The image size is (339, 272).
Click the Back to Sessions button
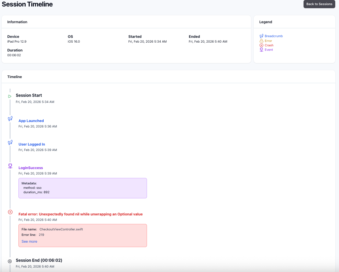[x=319, y=4]
